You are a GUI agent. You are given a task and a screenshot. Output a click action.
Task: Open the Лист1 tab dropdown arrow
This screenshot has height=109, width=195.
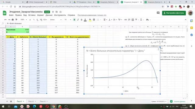pyautogui.click(x=23, y=101)
